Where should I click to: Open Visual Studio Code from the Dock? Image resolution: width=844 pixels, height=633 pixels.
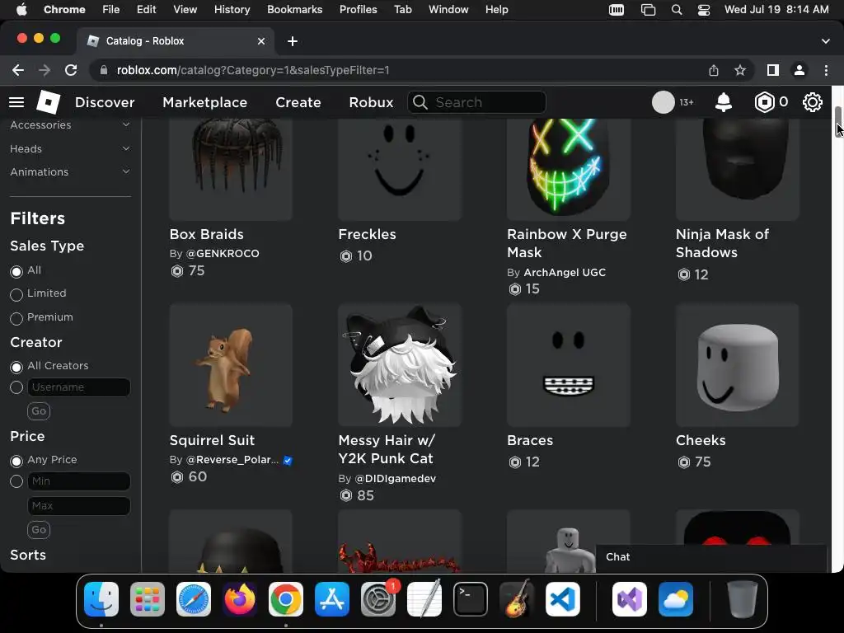coord(562,599)
